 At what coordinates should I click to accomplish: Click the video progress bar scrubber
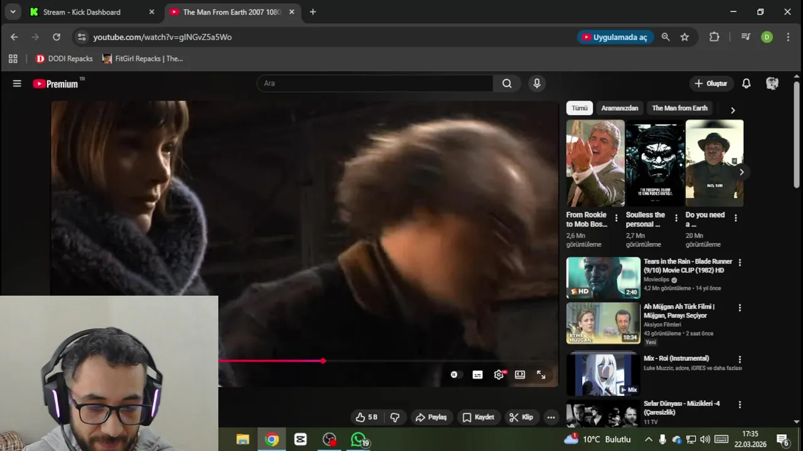point(323,361)
